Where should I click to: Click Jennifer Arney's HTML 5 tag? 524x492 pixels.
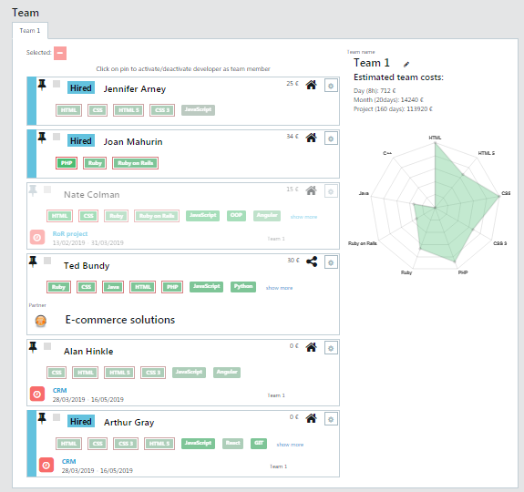click(x=128, y=110)
